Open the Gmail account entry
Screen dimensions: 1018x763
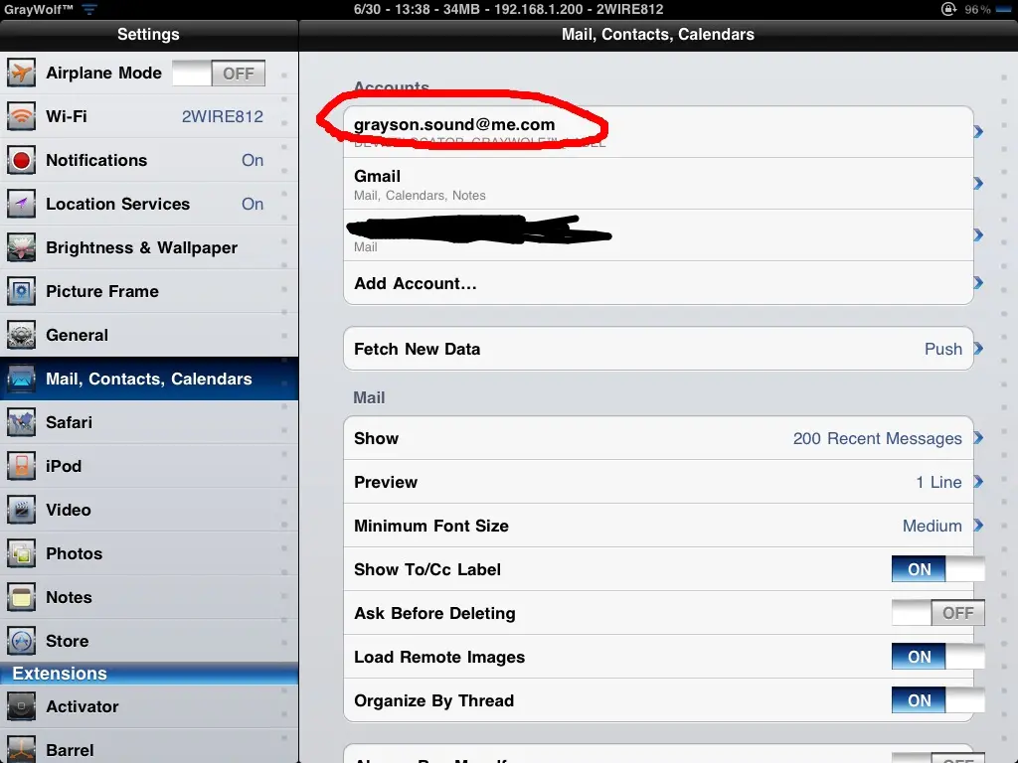pos(656,184)
